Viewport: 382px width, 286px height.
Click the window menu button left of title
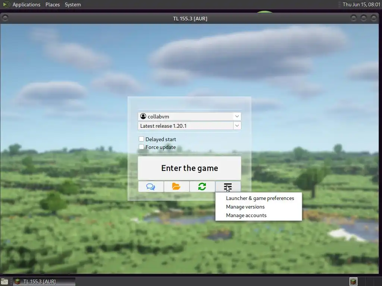point(5,18)
